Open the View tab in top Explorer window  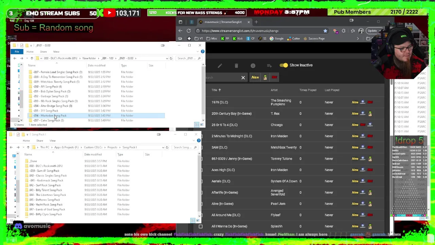pyautogui.click(x=56, y=52)
